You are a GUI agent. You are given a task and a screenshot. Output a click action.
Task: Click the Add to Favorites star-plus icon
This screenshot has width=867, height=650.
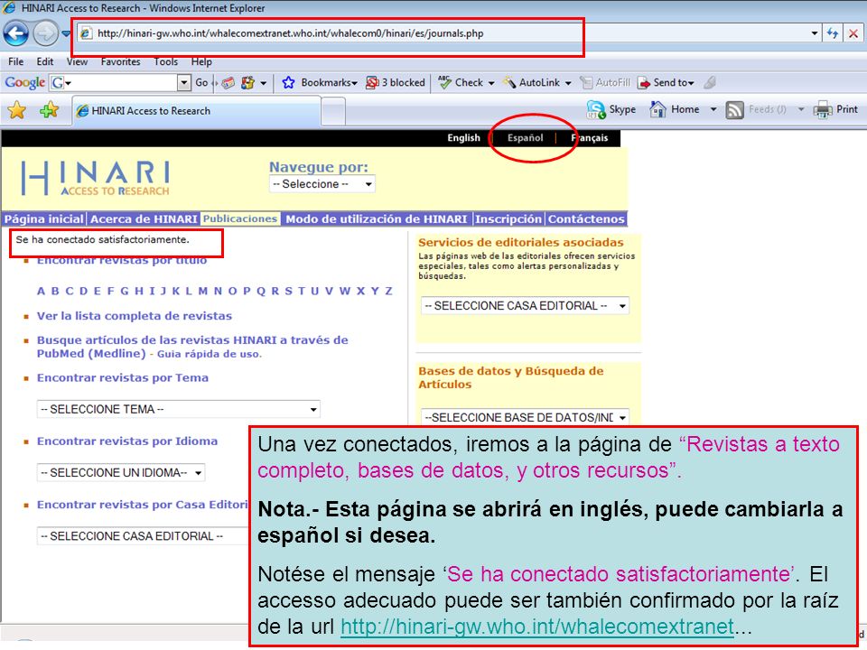tap(49, 110)
